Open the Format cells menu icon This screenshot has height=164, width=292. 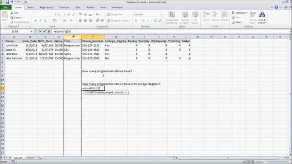[x=224, y=15]
